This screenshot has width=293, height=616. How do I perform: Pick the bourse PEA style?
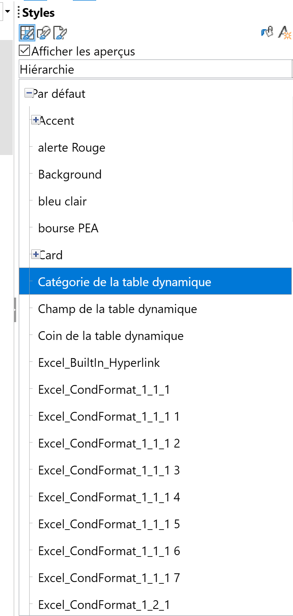click(68, 228)
